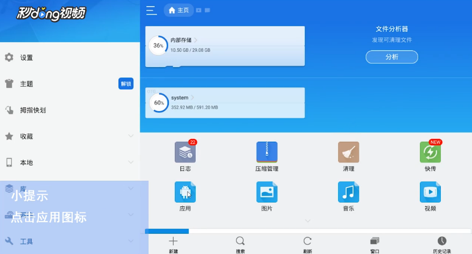Open the hamburger menu icon

click(152, 10)
